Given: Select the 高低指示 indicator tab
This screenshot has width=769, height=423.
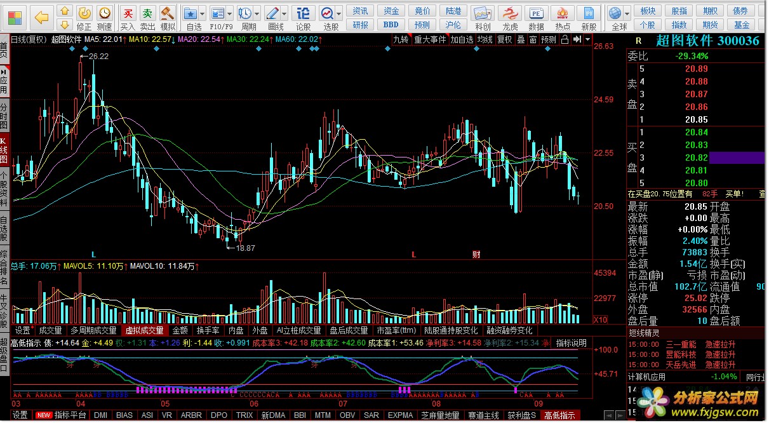Looking at the screenshot, I should [559, 415].
